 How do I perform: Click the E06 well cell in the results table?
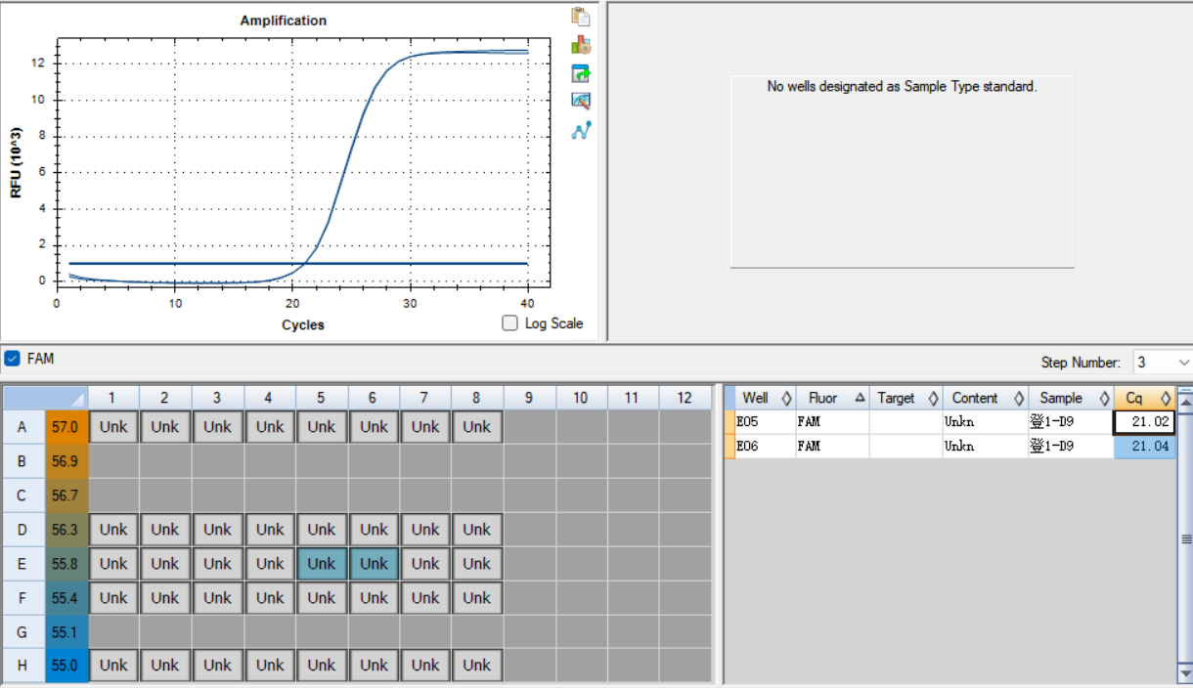pos(765,447)
